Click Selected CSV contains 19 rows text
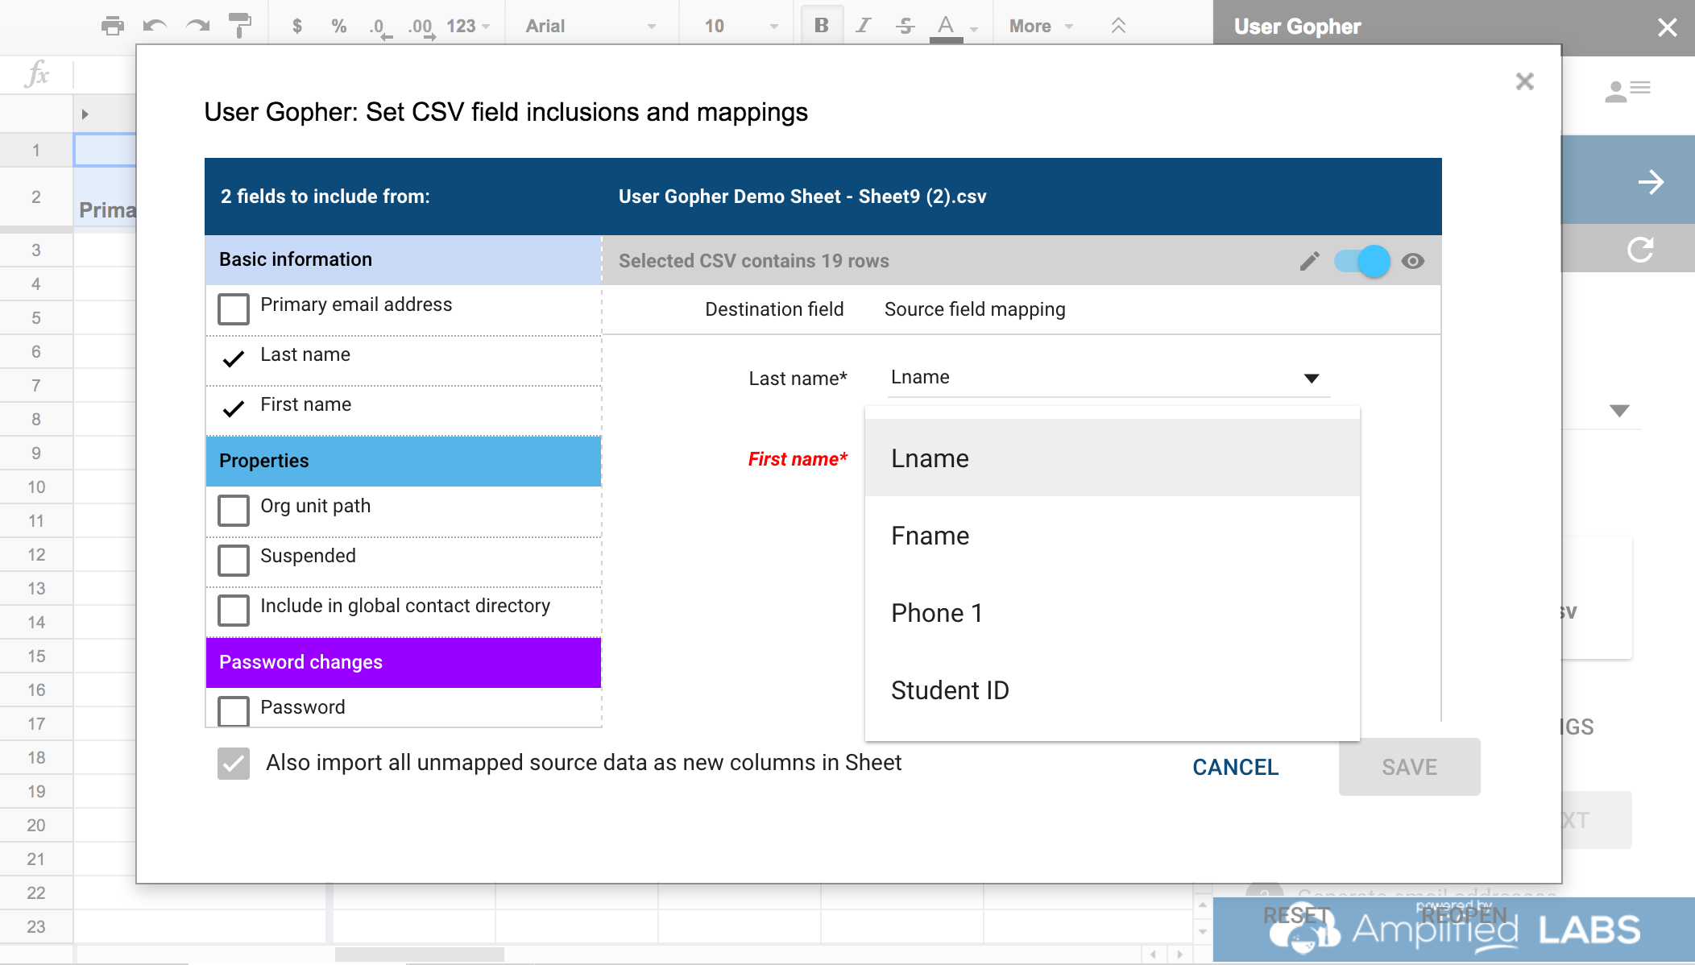1695x965 pixels. click(753, 261)
